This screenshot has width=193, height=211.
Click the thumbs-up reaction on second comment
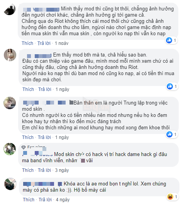170,86
